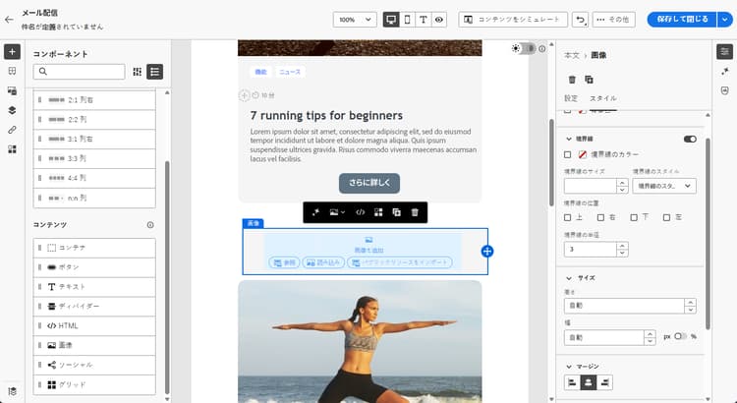The height and width of the screenshot is (403, 737).
Task: Toggle the px / % width unit switch
Action: 680,337
